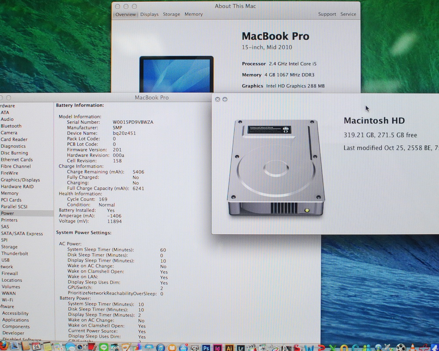Open VLC traffic cone icon
439x351 pixels.
[x=413, y=347]
